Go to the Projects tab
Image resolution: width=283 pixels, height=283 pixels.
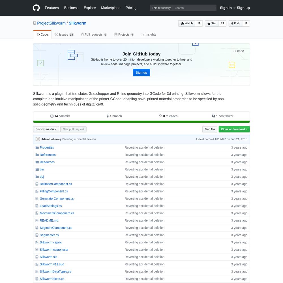(124, 35)
